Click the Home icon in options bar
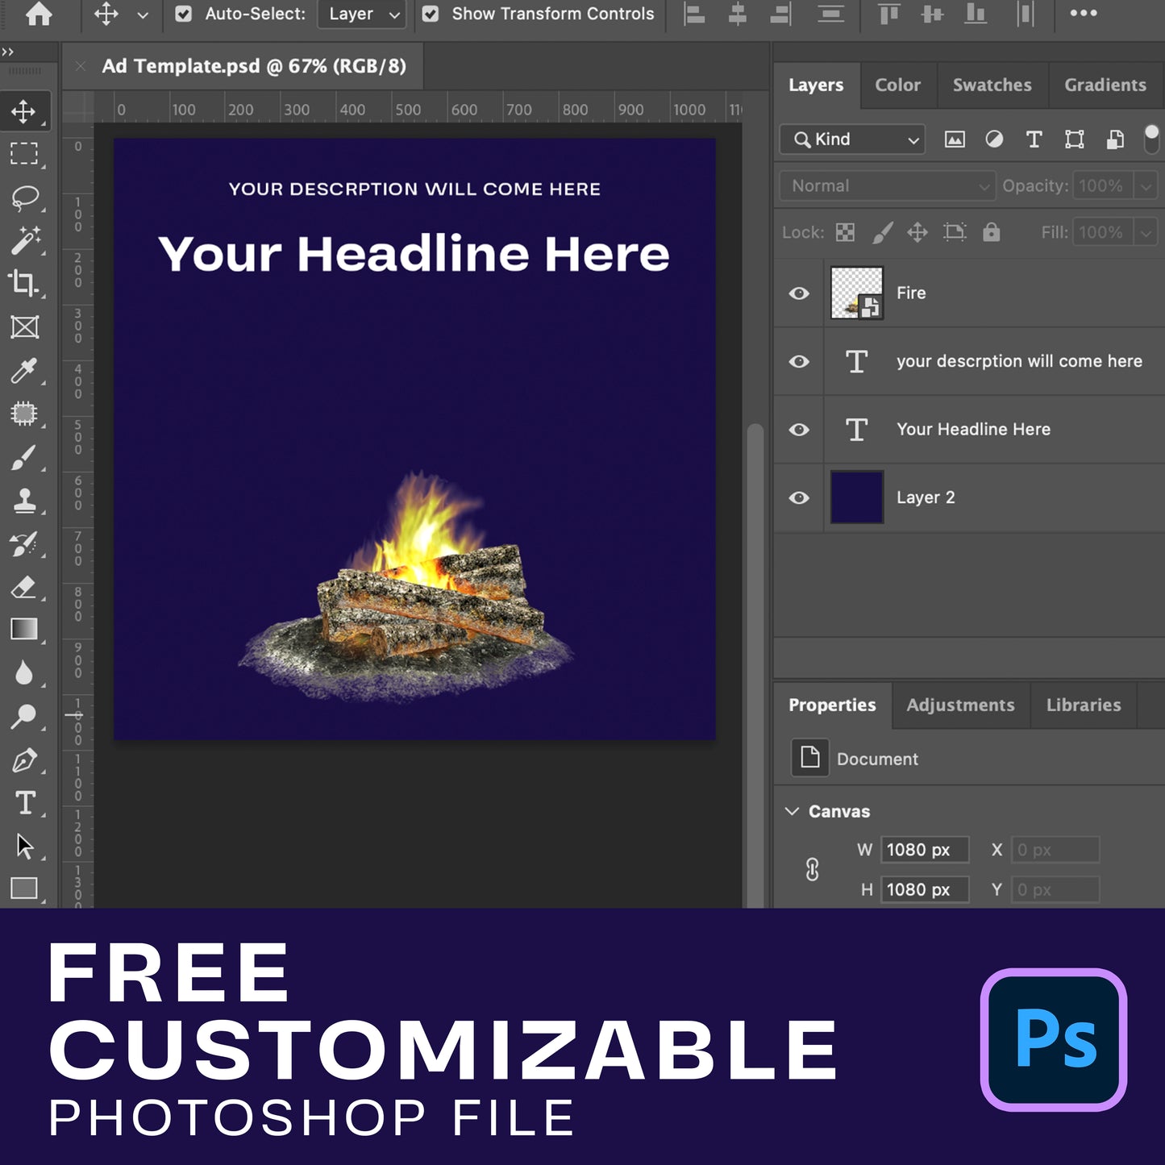Image resolution: width=1165 pixels, height=1165 pixels. (x=39, y=14)
